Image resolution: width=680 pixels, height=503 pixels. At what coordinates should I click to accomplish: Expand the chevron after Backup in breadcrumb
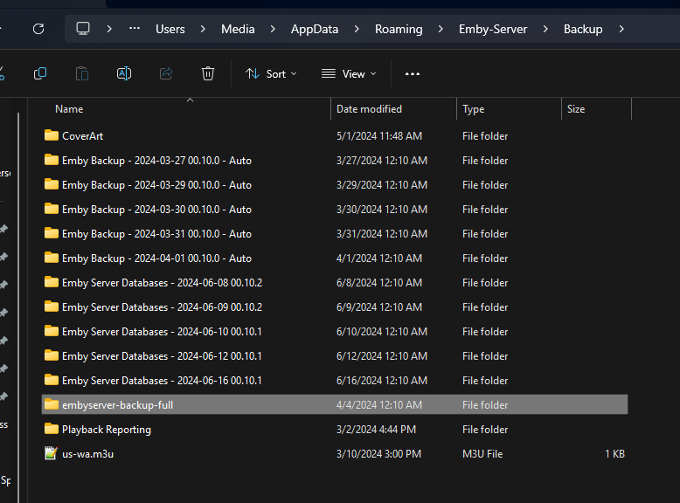click(x=621, y=29)
